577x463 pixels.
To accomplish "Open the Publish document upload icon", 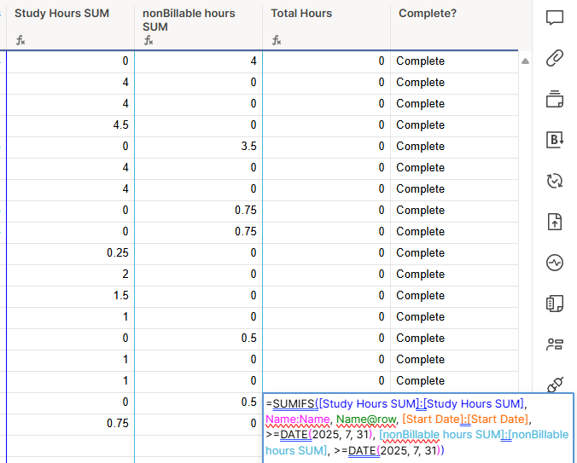I will coord(555,222).
